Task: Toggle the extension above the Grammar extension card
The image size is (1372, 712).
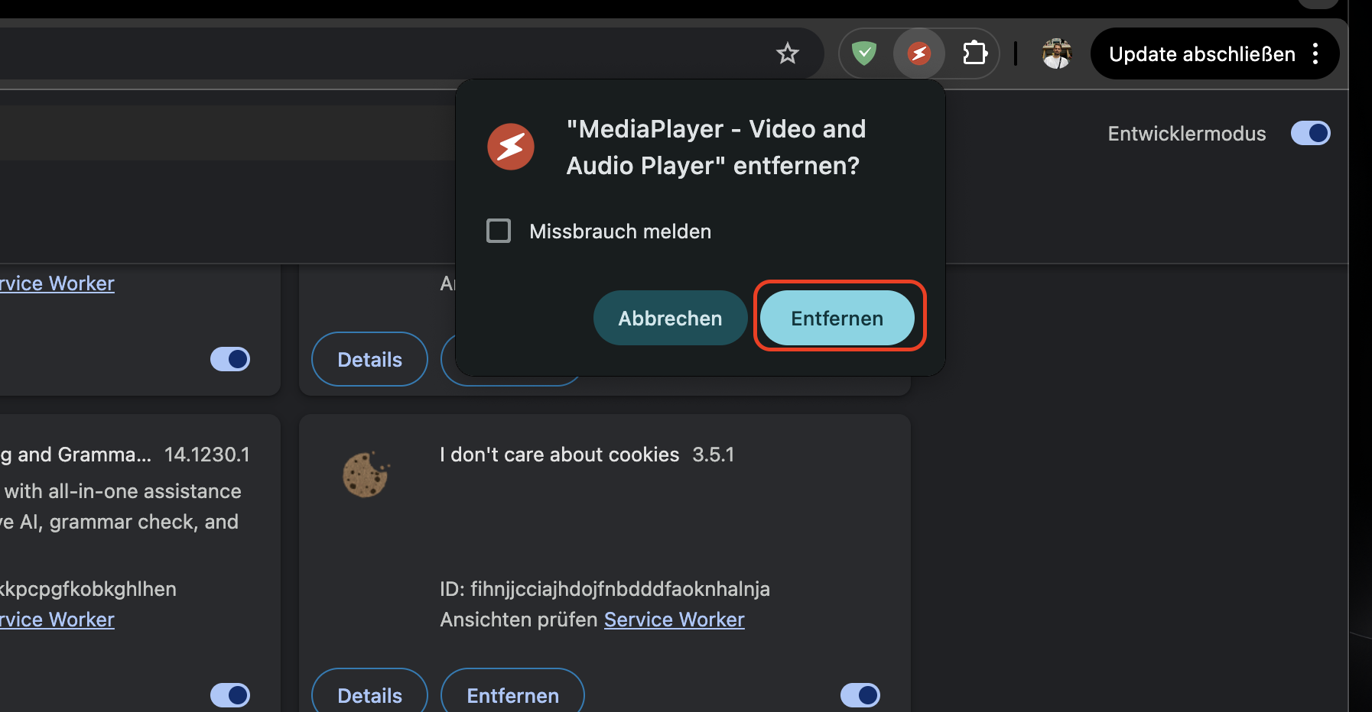Action: (x=230, y=359)
